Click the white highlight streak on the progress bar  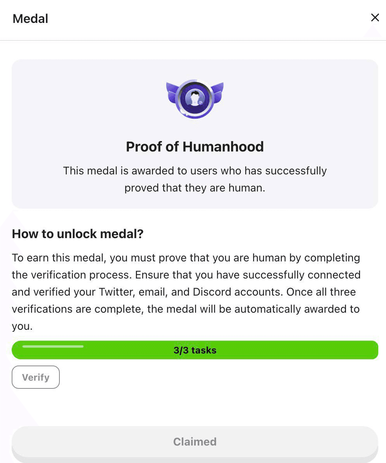[x=53, y=346]
